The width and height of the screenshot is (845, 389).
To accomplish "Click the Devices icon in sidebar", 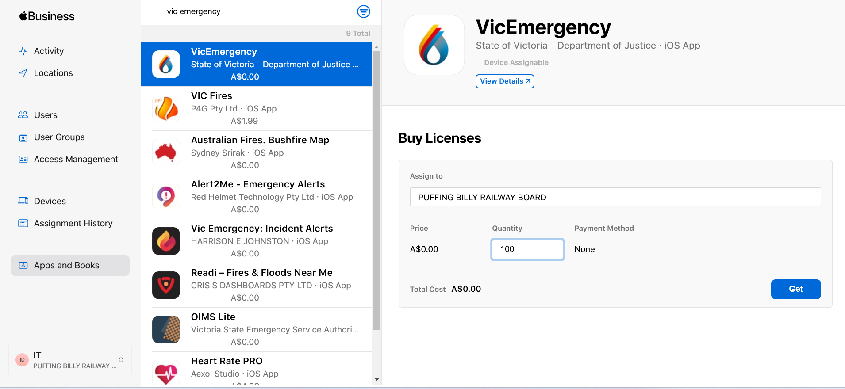I will click(x=23, y=201).
